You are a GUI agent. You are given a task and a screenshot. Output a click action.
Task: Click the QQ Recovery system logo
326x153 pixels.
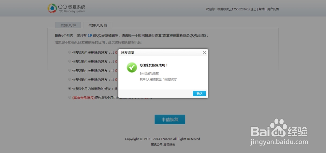tap(66, 8)
